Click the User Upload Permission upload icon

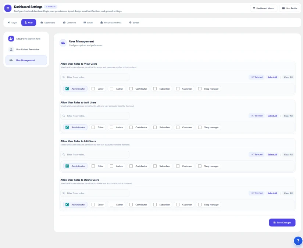pyautogui.click(x=11, y=50)
